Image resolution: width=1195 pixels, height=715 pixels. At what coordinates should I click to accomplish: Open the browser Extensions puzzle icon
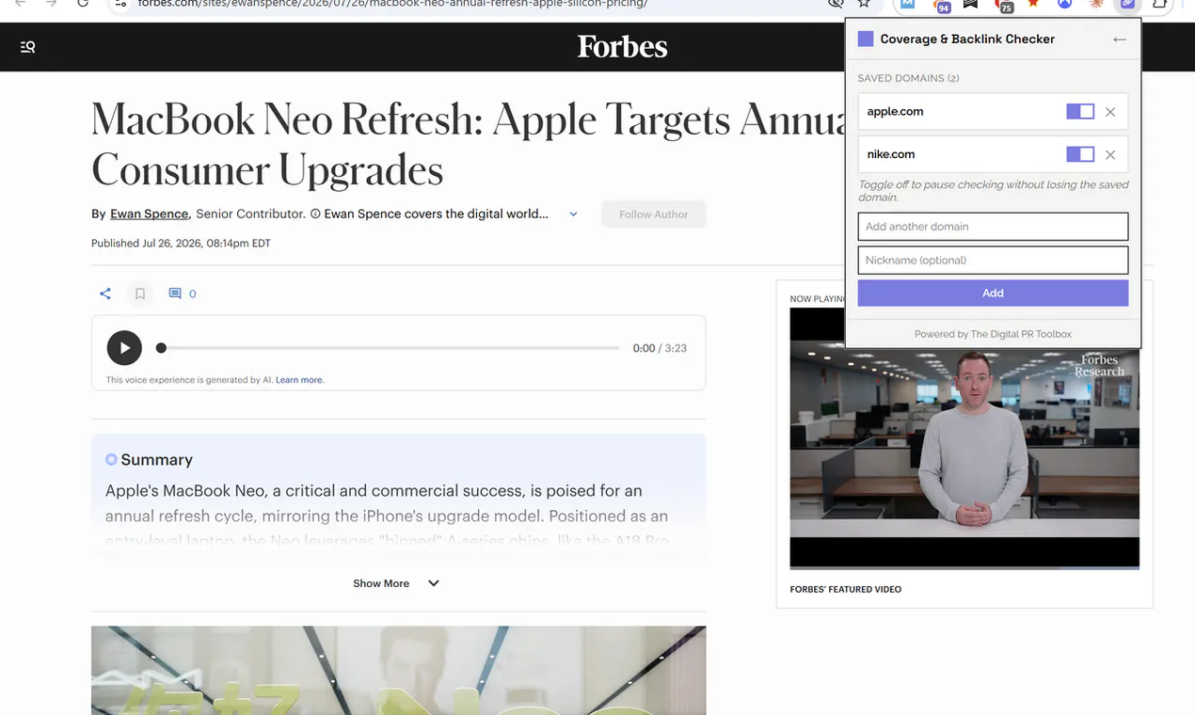(1160, 4)
